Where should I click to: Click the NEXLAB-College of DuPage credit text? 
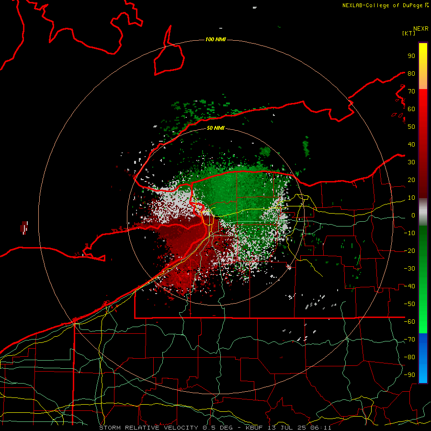(x=382, y=5)
